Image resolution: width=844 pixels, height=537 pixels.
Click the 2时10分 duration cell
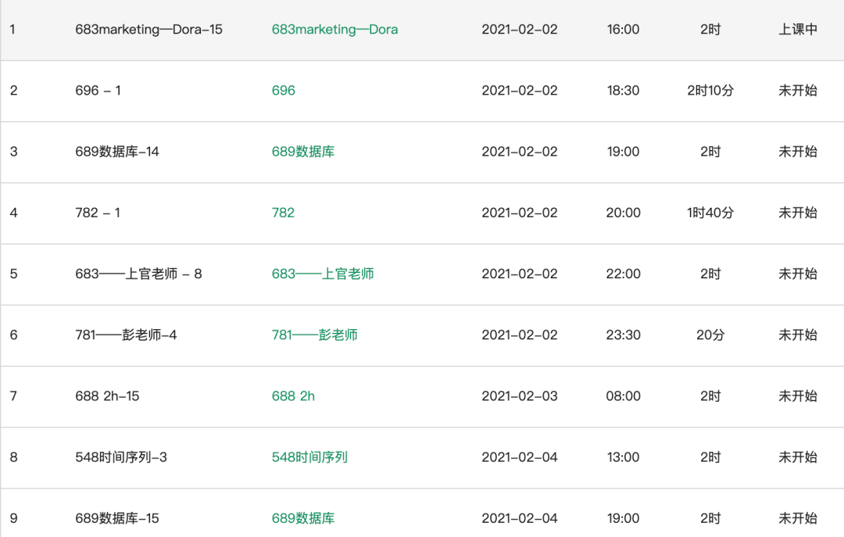tap(710, 91)
